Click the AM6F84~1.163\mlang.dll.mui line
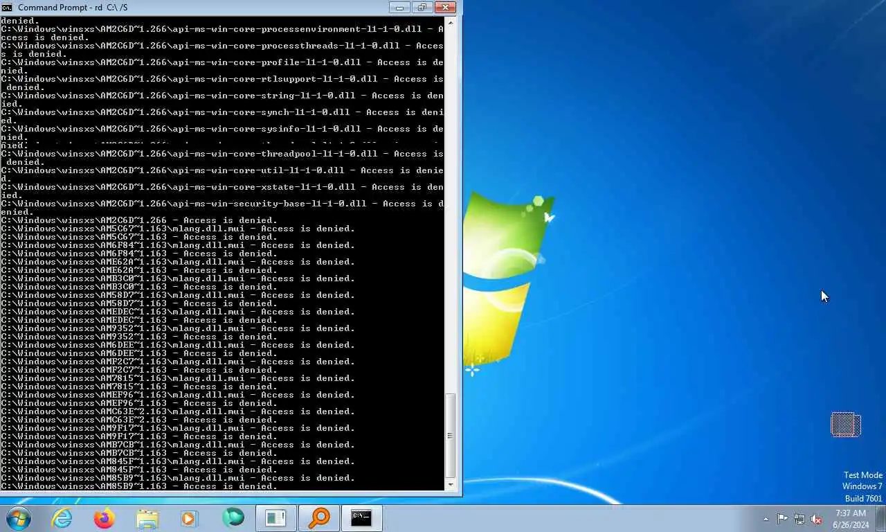Viewport: 886px width, 532px height. [x=178, y=245]
